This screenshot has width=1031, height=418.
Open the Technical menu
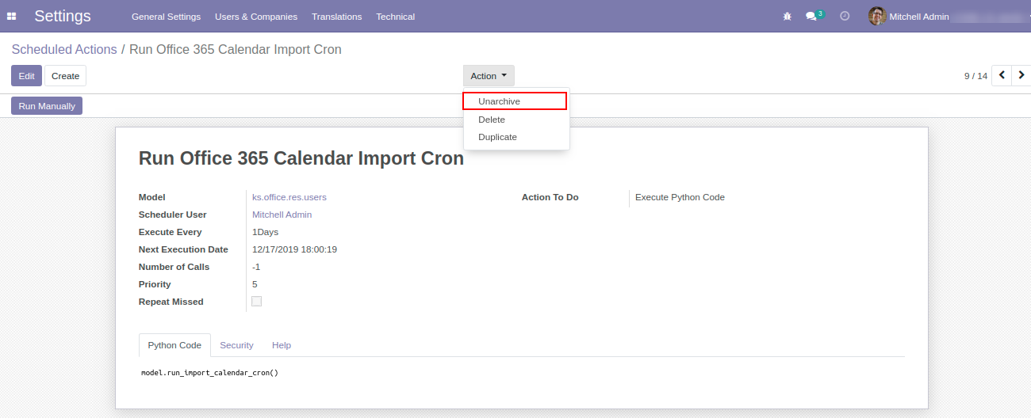click(395, 17)
